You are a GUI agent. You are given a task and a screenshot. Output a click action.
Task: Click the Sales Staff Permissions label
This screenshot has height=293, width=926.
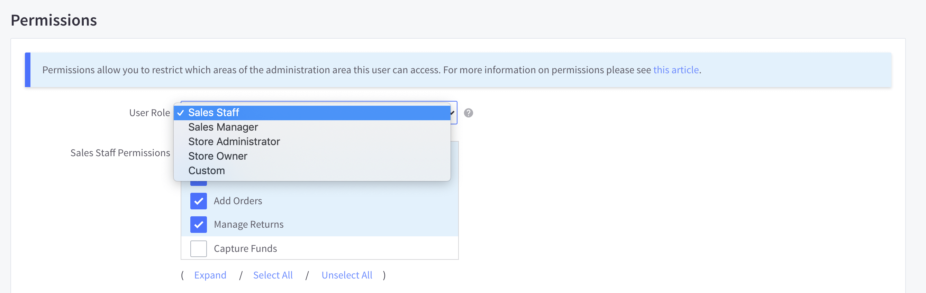120,153
